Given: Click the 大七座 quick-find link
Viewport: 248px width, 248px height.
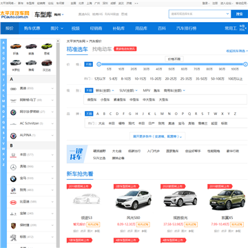Looking at the screenshot, I should coord(116,151).
